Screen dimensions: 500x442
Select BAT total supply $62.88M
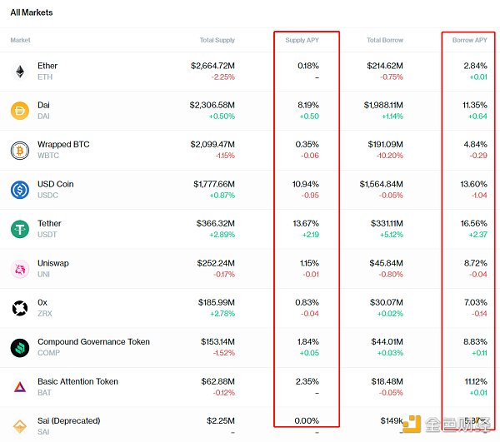coord(218,381)
